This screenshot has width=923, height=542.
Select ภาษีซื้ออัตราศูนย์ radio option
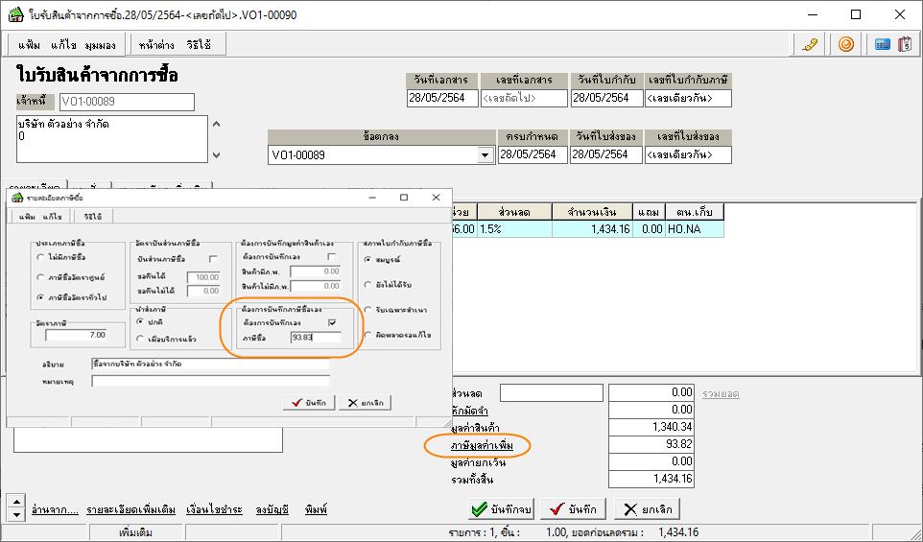point(40,277)
